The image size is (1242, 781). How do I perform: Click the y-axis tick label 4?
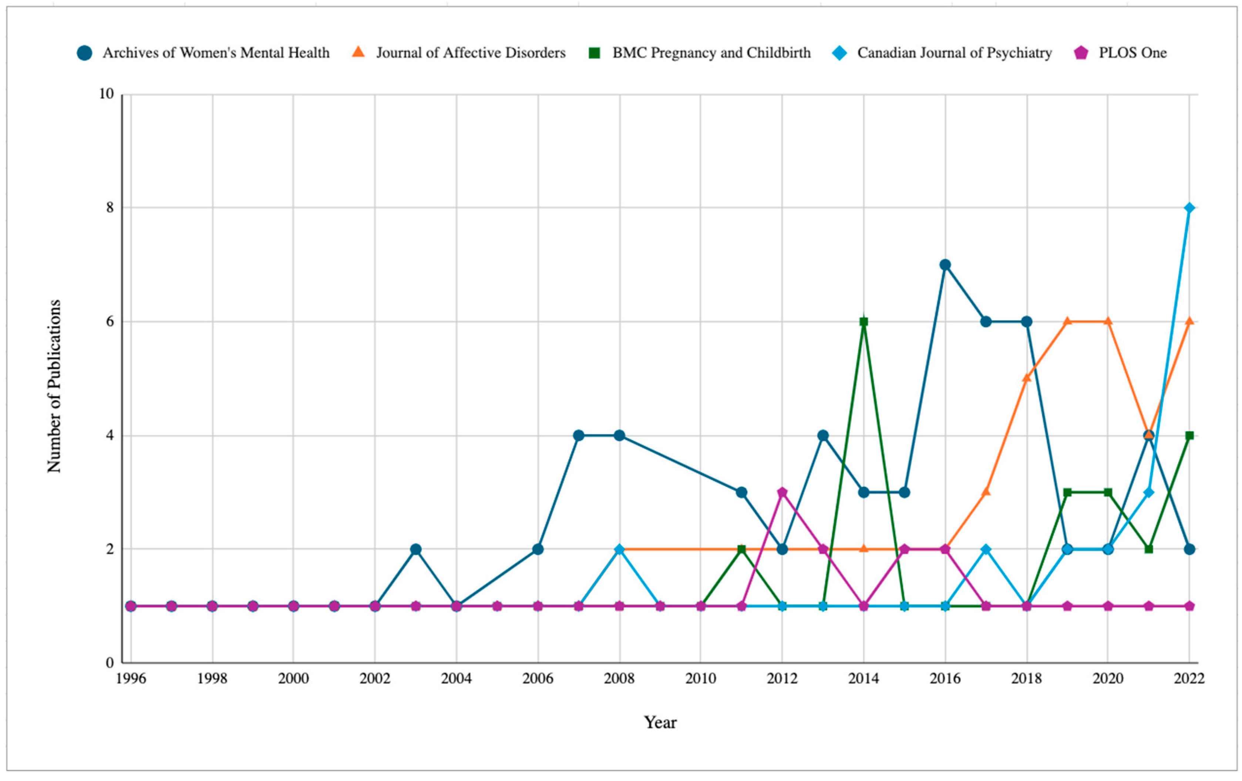tap(110, 435)
